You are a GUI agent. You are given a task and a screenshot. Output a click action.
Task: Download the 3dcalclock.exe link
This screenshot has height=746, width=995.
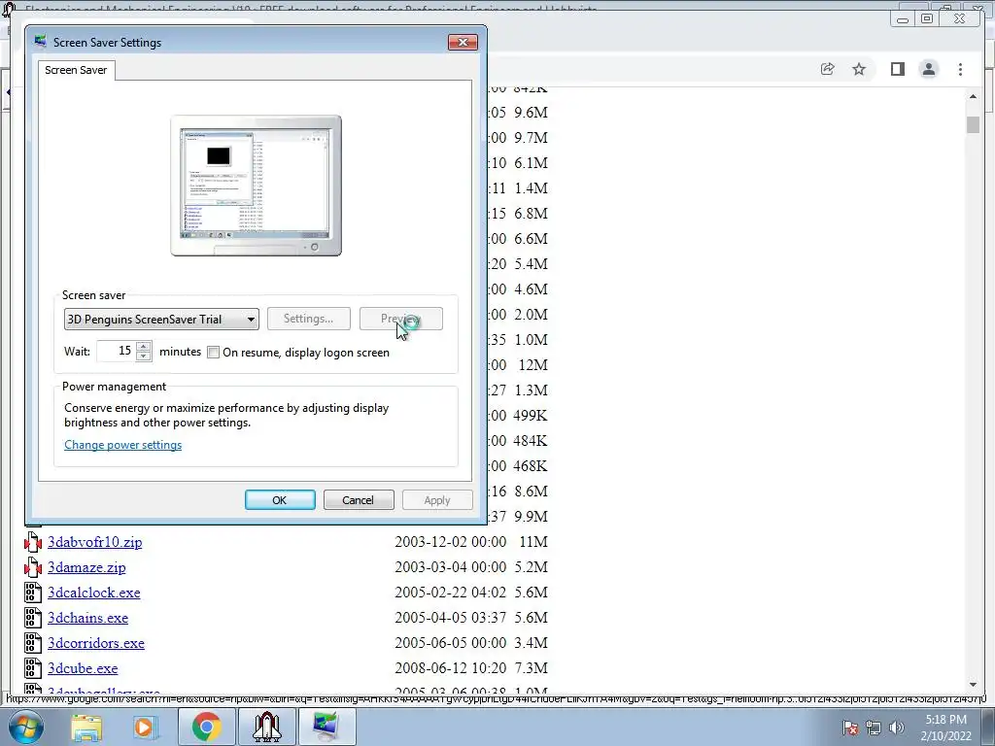coord(94,593)
